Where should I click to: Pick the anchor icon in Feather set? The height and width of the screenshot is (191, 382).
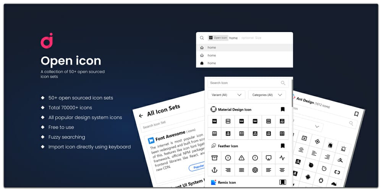coord(214,170)
